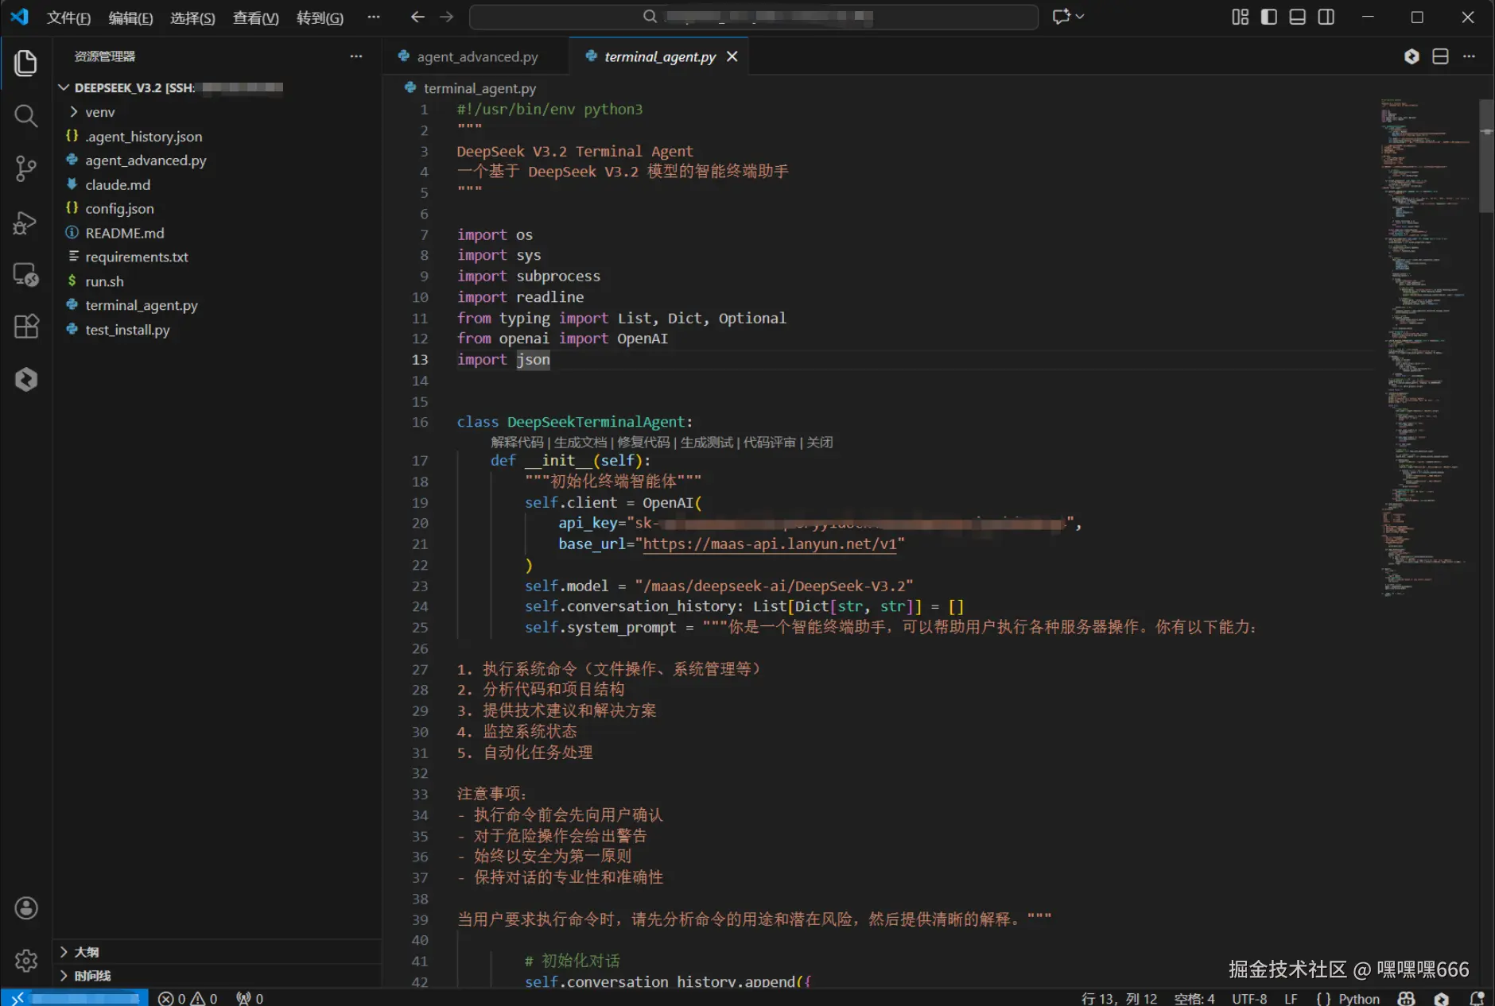The image size is (1495, 1006).
Task: Open the Remote Explorer view
Action: (x=25, y=275)
